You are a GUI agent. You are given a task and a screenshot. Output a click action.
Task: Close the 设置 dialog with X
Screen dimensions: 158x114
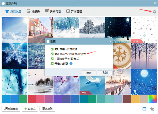coord(111,41)
